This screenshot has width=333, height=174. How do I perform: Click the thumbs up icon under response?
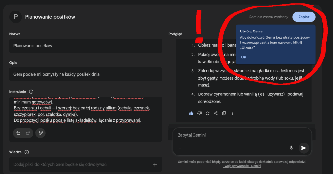coord(191,113)
